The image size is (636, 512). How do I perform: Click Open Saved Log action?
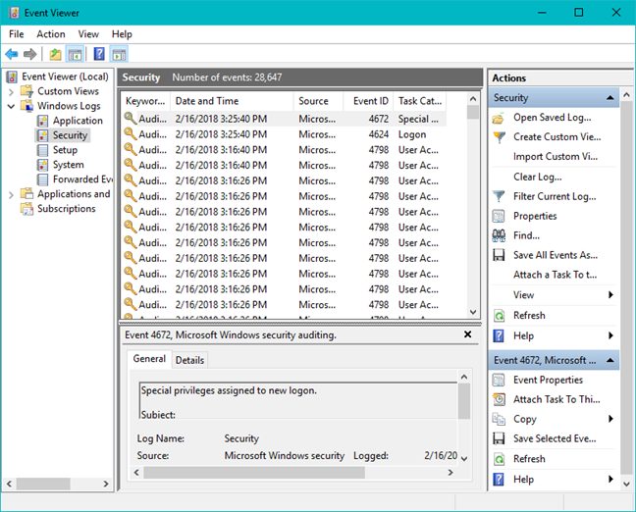coord(552,118)
